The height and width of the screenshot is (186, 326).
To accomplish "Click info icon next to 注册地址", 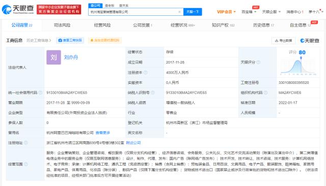I will (x=26, y=143).
